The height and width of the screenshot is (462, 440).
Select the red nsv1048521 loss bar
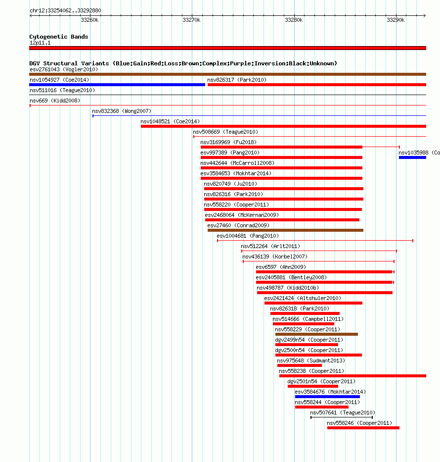click(x=284, y=126)
